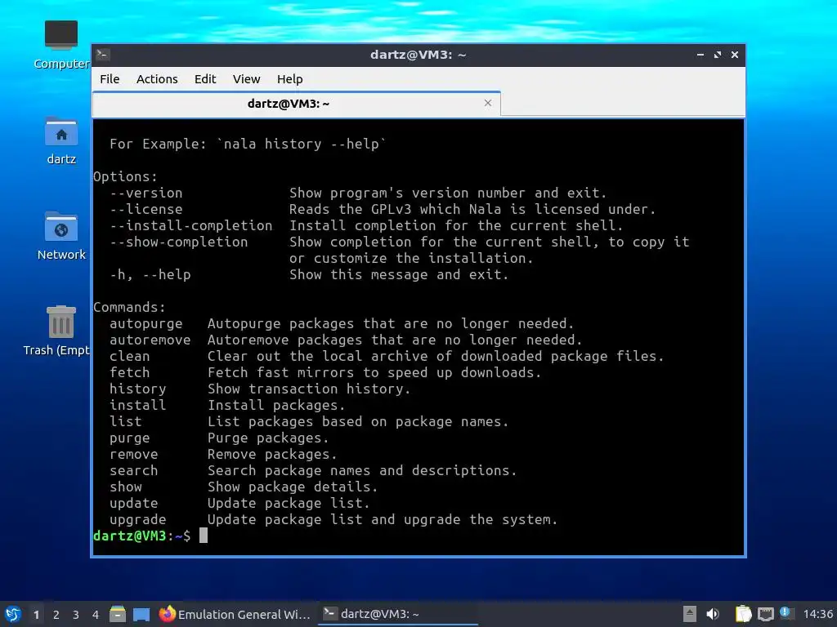Open the Lubuntu start menu icon
The width and height of the screenshot is (837, 627).
tap(13, 614)
